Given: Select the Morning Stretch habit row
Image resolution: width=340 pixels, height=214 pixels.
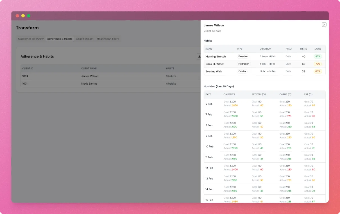Looking at the screenshot, I should pos(216,56).
